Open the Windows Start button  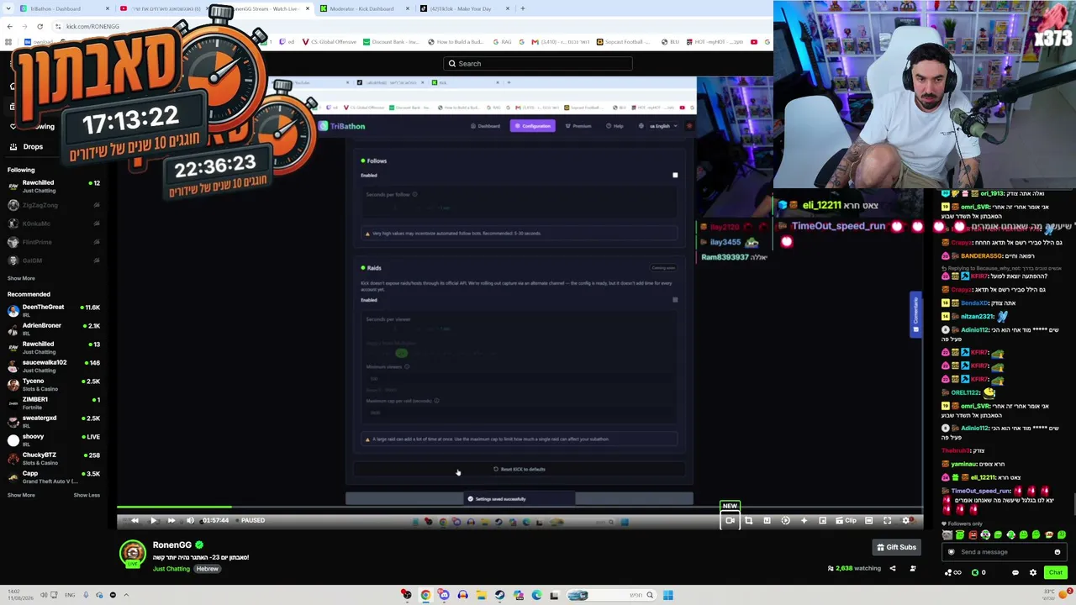pos(667,596)
